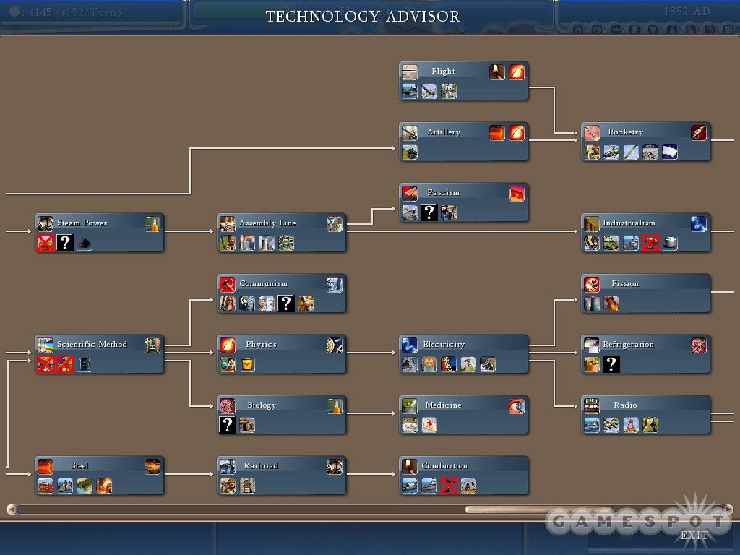Select the Artillery technology box
This screenshot has width=740, height=555.
coord(463,142)
